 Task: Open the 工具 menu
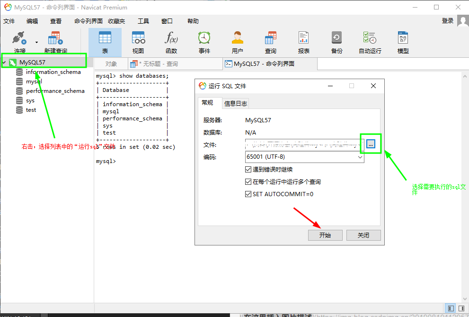143,21
